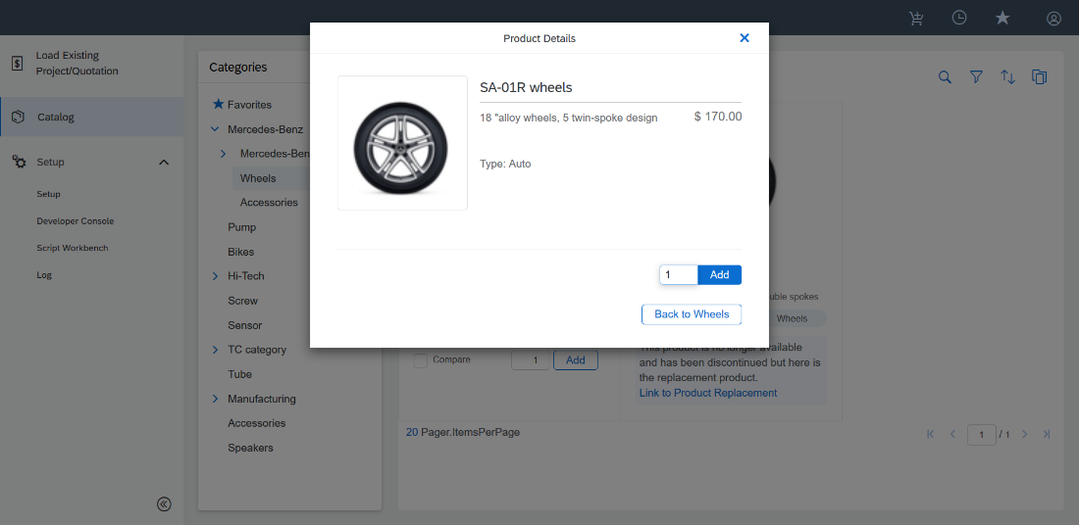Open the compare products icon

pyautogui.click(x=1039, y=77)
